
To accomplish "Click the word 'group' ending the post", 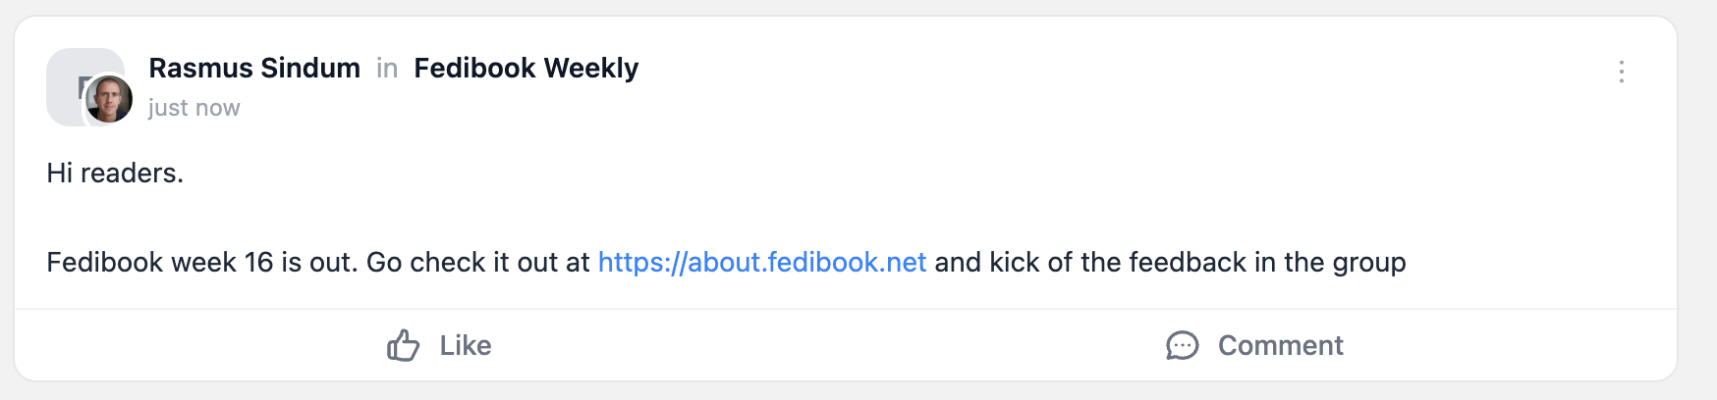I will point(1369,264).
